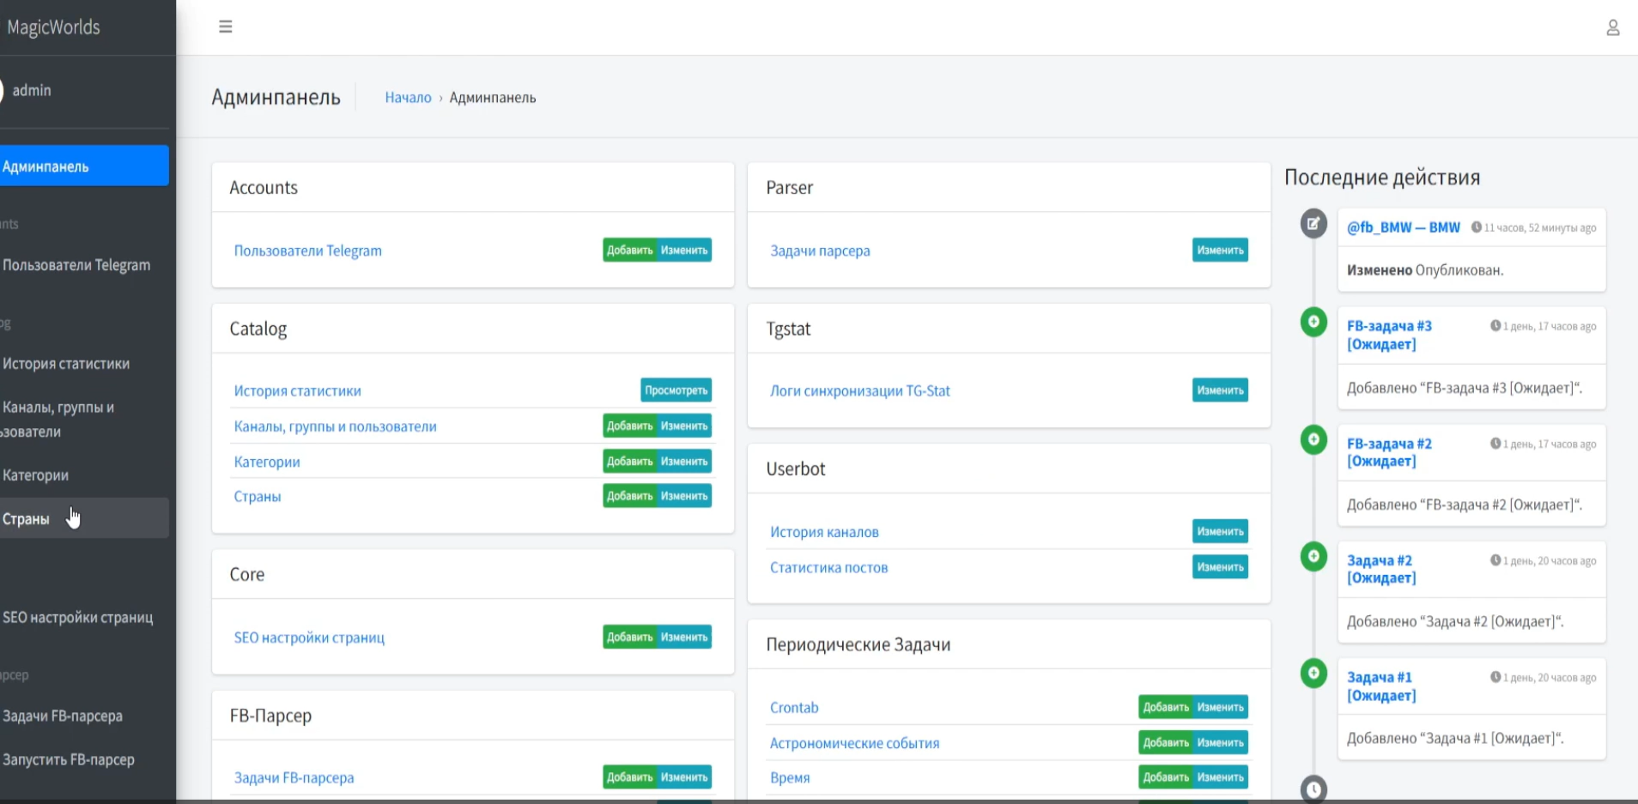Click Добавить for SEO настройки страниц
This screenshot has width=1638, height=804.
click(x=630, y=637)
